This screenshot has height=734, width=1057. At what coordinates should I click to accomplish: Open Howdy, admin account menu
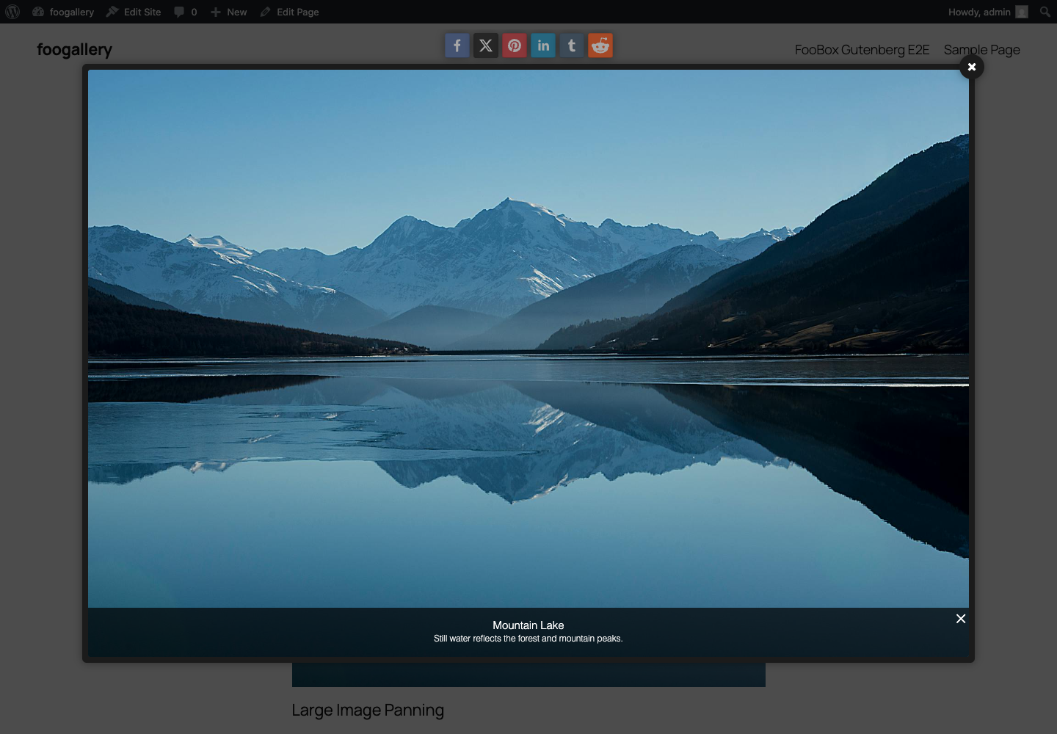(x=987, y=12)
